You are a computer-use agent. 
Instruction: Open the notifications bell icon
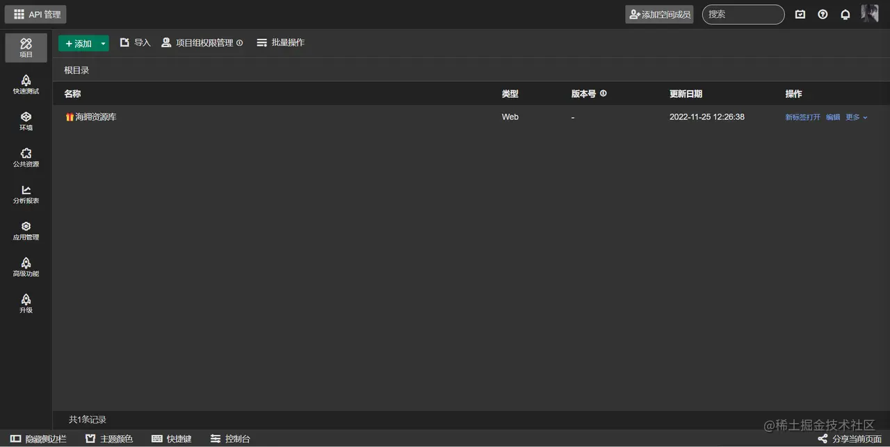click(x=845, y=14)
